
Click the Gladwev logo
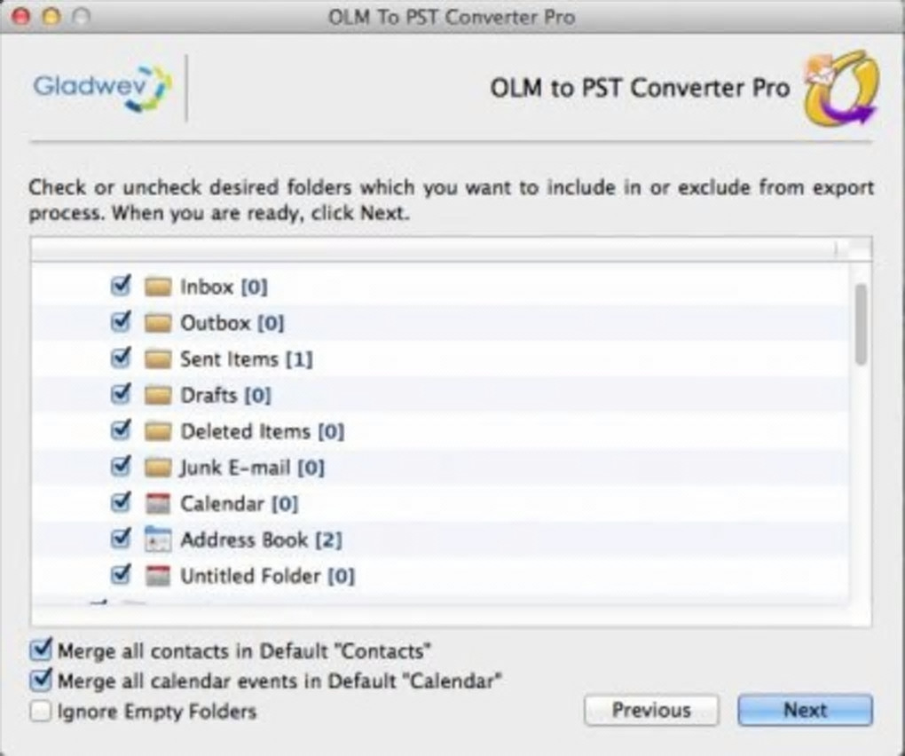point(102,87)
